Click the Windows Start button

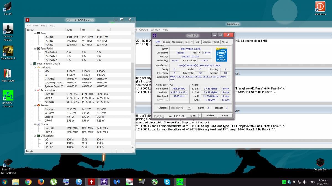4,182
